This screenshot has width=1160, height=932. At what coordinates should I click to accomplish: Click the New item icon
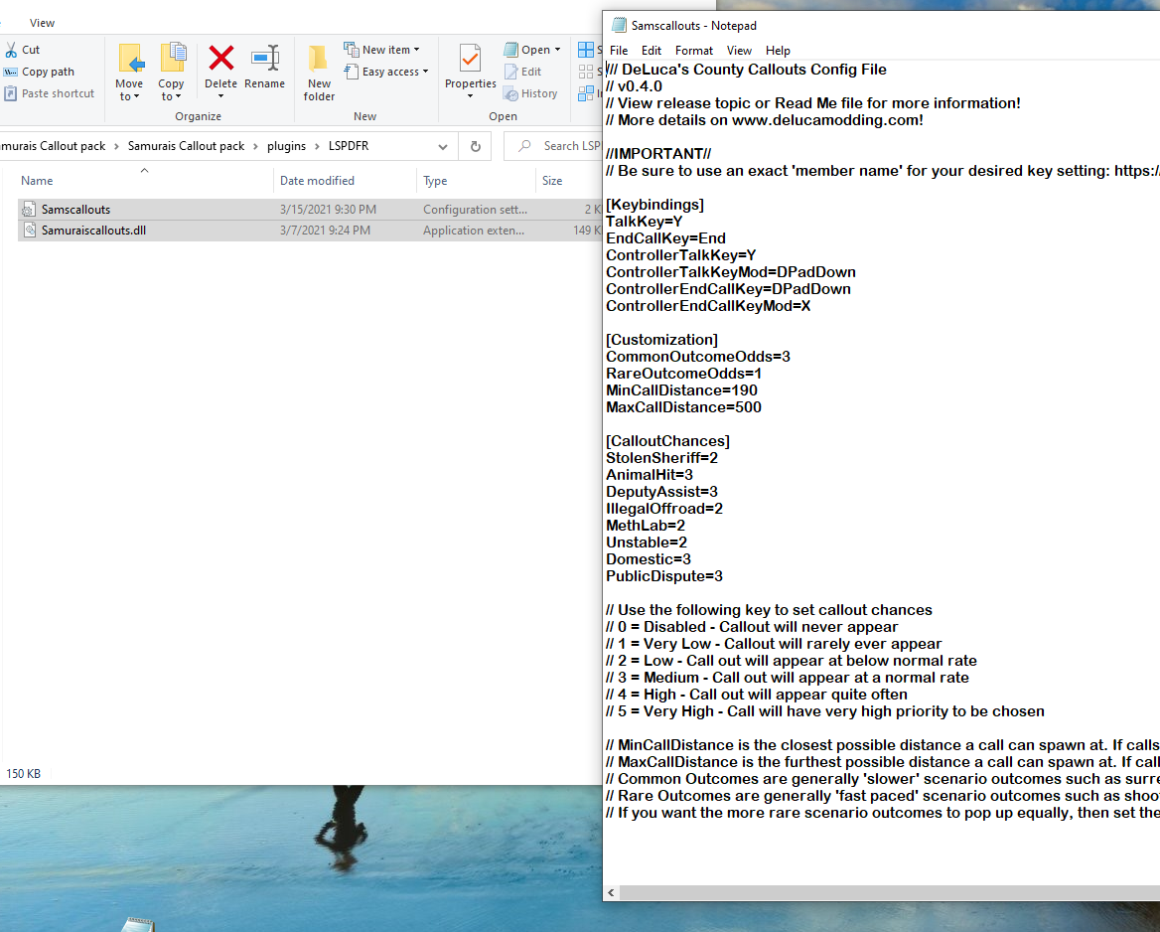tap(352, 50)
